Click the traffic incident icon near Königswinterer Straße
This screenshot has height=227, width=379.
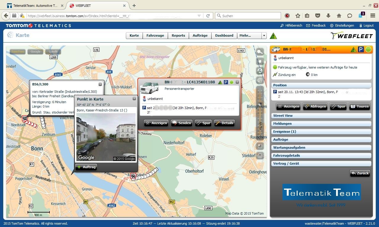(x=133, y=176)
